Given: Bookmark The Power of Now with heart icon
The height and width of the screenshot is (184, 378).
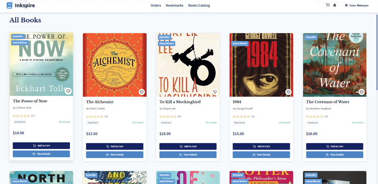Looking at the screenshot, I should (x=68, y=91).
